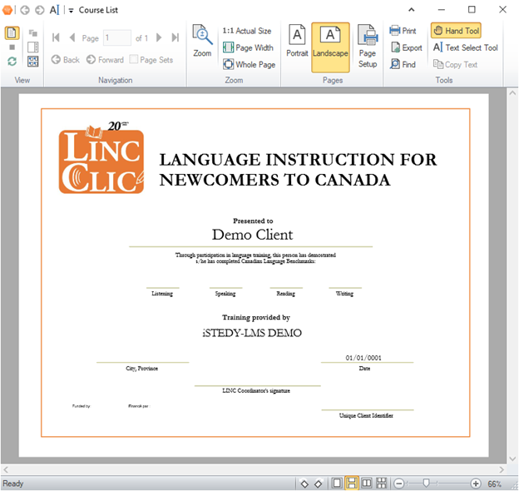Click the title bar back arrow icon
Viewport: 519px width, 491px height.
coord(25,10)
